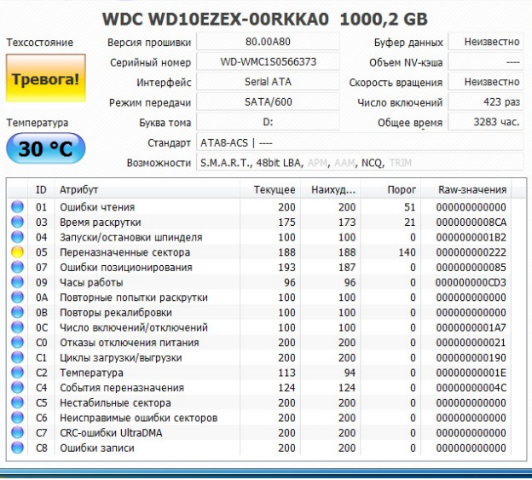Click the Serial ATA interface field
This screenshot has height=480, width=532.
(268, 82)
